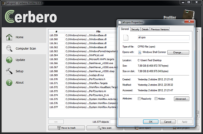The image size is (203, 134).
Task: Click the all.cpro file icon in Properties
Action: tap(126, 37)
